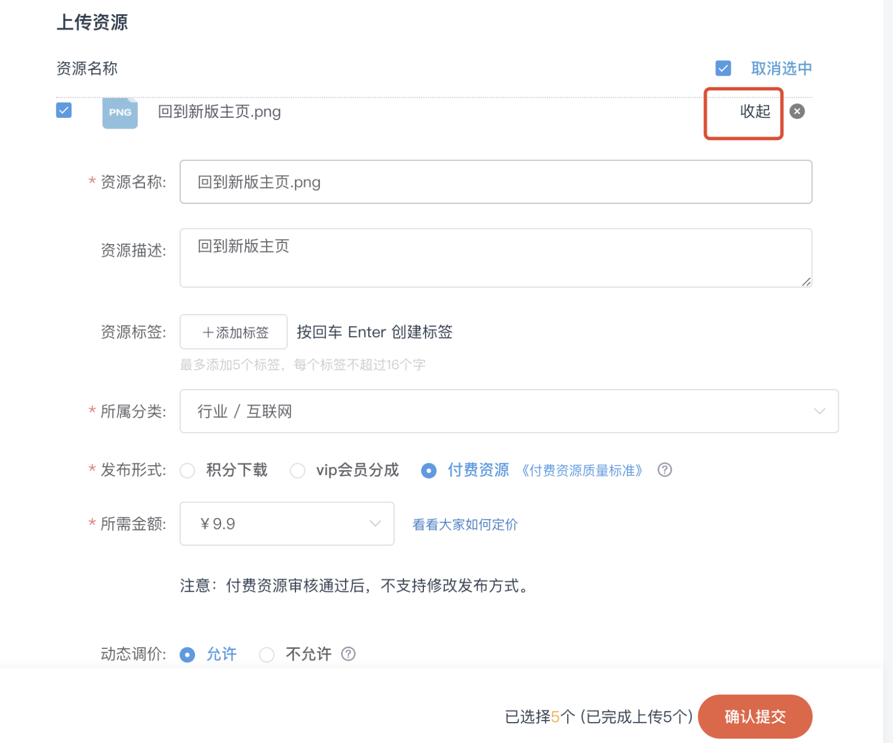893x743 pixels.
Task: Open the ¥9.9 price dropdown
Action: point(287,524)
